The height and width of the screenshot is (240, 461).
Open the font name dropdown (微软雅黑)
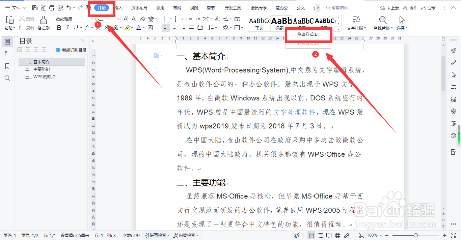point(92,19)
